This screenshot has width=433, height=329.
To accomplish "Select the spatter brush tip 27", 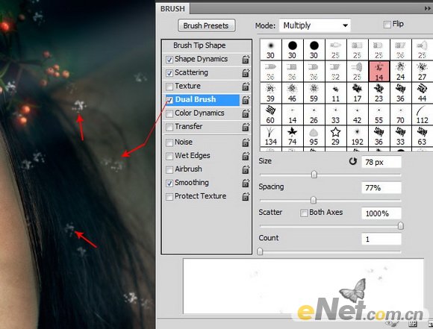I will 423,72.
